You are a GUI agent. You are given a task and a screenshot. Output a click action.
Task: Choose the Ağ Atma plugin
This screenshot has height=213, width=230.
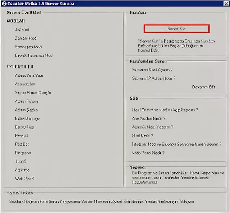[22, 170]
